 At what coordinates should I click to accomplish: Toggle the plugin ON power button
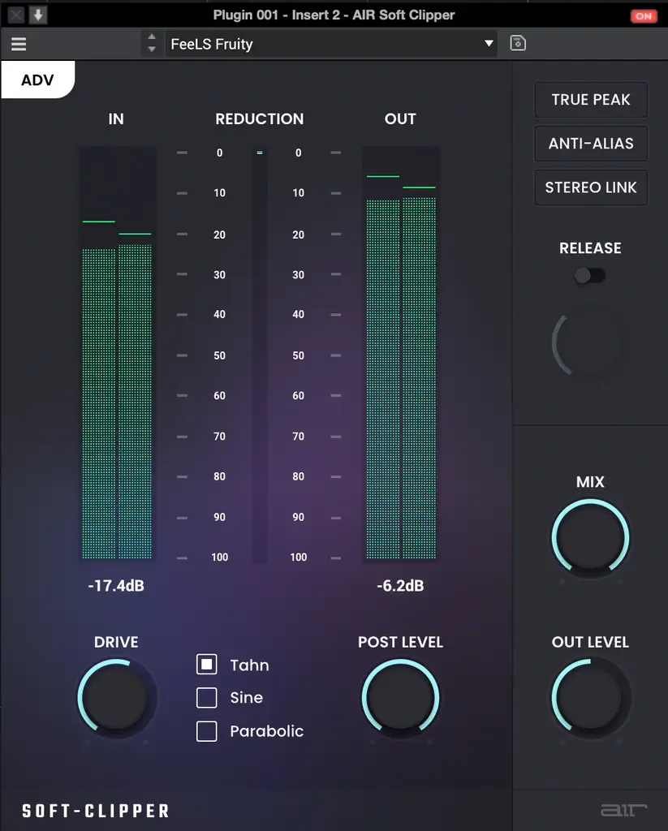coord(644,16)
